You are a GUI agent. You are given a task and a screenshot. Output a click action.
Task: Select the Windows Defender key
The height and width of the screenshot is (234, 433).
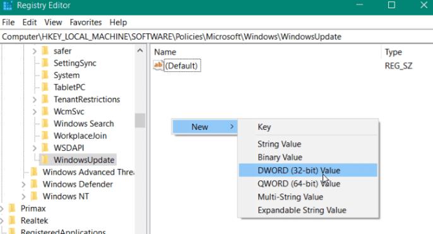78,184
